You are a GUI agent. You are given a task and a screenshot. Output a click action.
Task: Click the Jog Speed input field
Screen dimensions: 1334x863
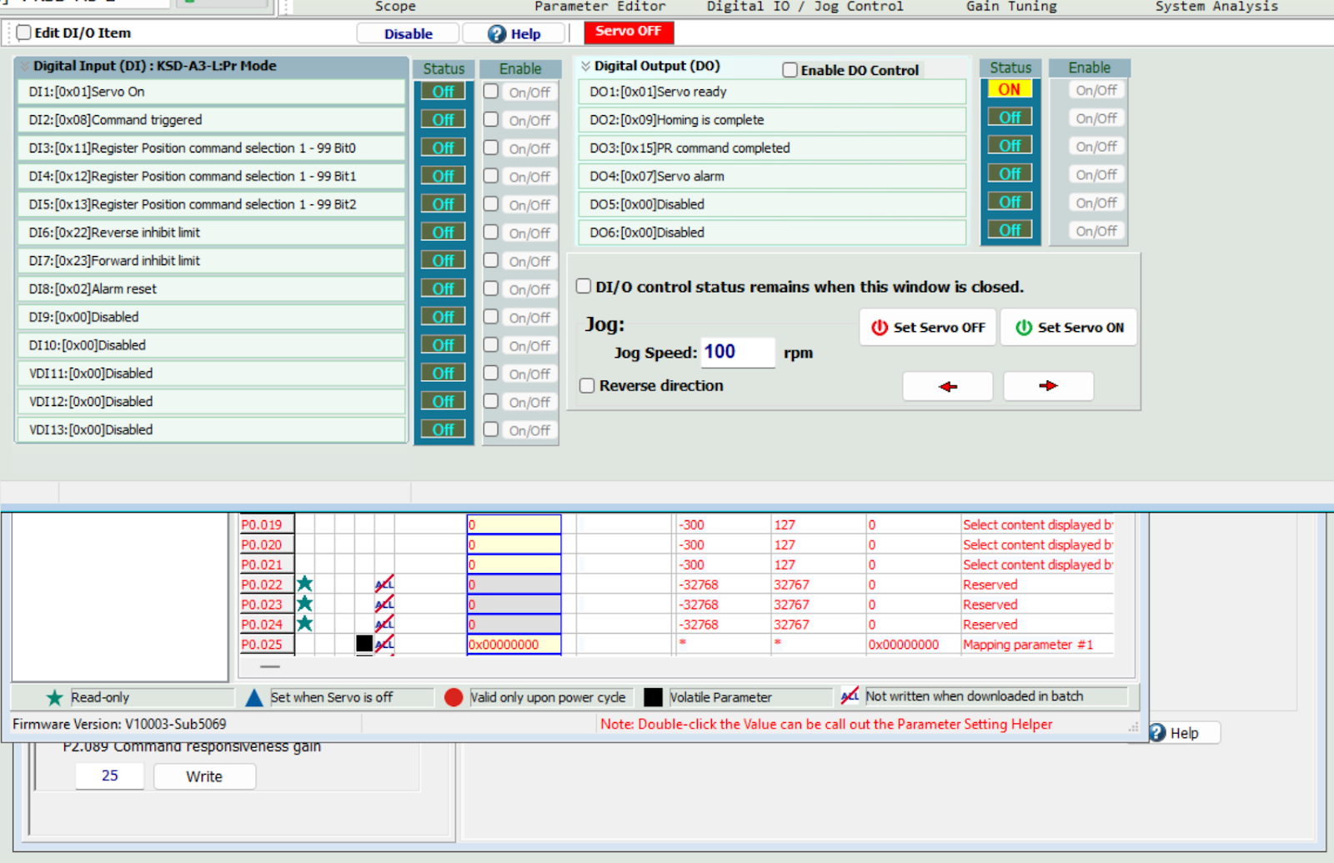coord(738,352)
